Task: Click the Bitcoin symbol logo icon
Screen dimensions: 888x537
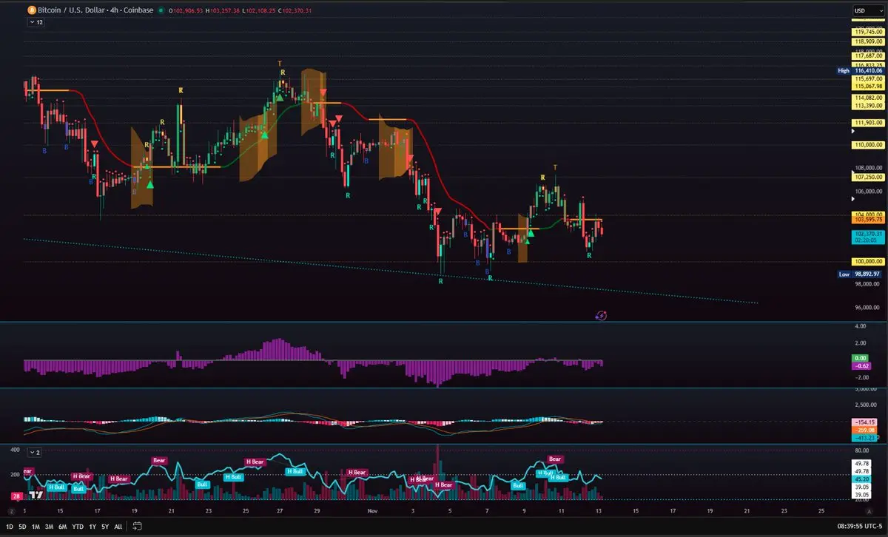Action: tap(31, 10)
